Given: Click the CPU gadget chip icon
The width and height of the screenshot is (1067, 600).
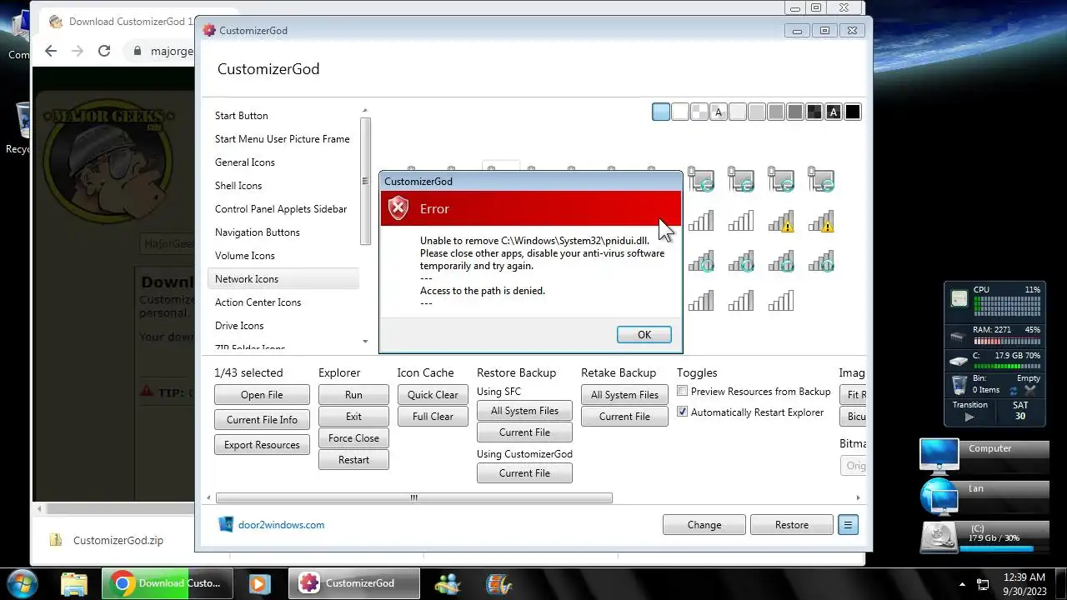Looking at the screenshot, I should 959,299.
